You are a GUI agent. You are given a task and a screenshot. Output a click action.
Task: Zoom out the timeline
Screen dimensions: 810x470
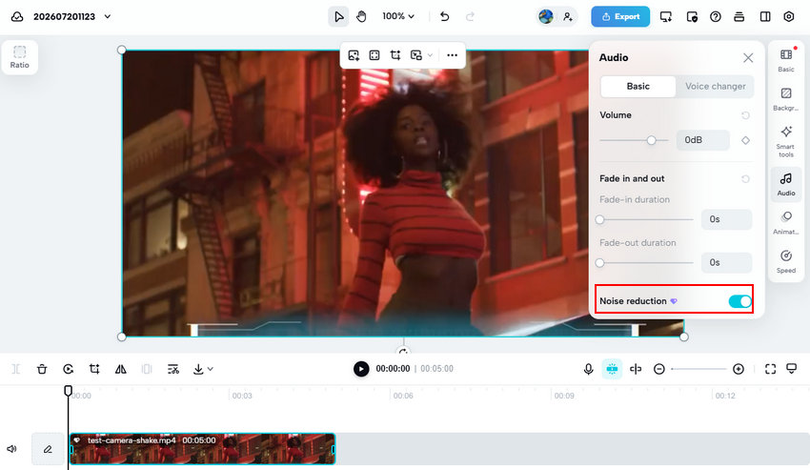click(659, 369)
